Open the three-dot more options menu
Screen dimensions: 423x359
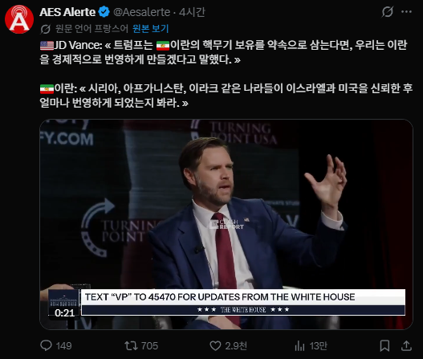click(406, 12)
